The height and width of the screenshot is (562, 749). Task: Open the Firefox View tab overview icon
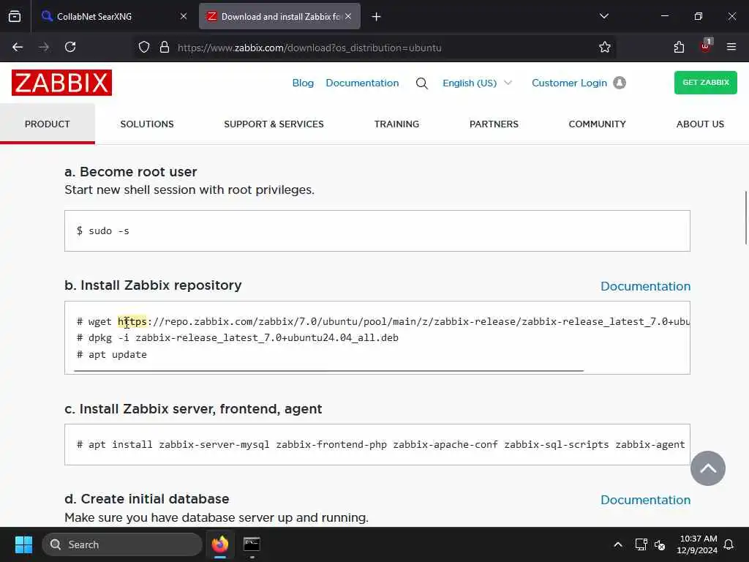[15, 16]
